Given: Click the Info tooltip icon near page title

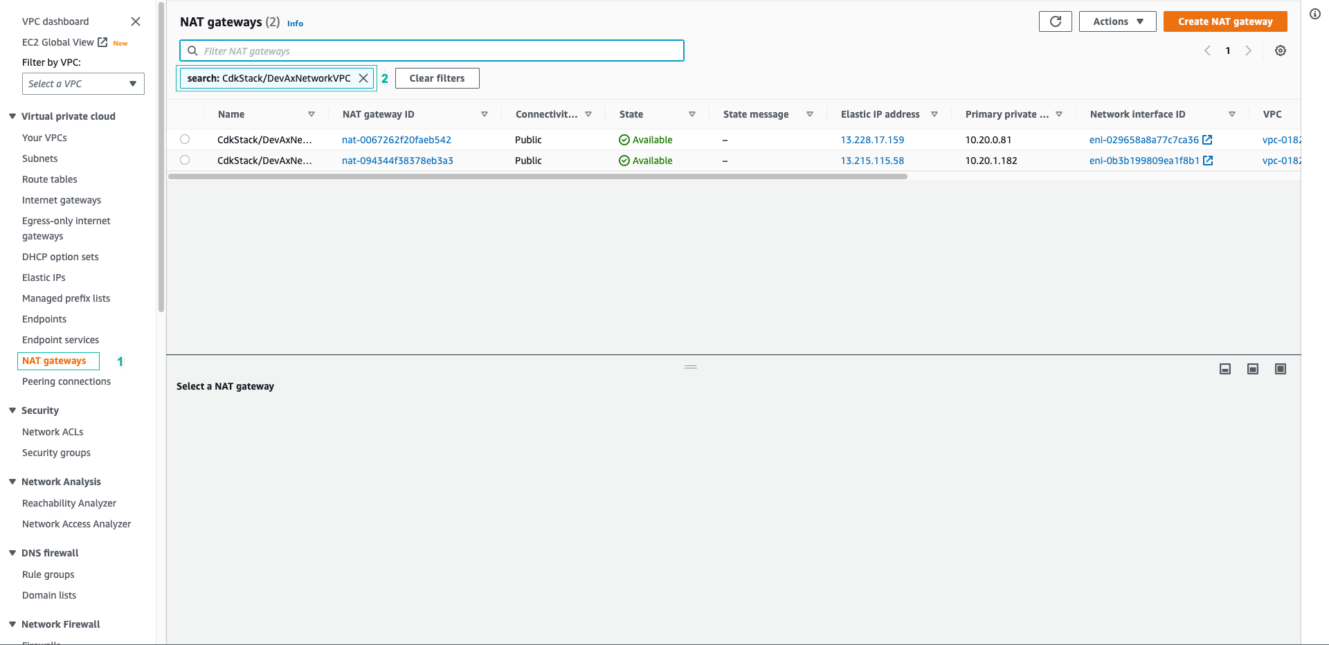Looking at the screenshot, I should pyautogui.click(x=295, y=23).
